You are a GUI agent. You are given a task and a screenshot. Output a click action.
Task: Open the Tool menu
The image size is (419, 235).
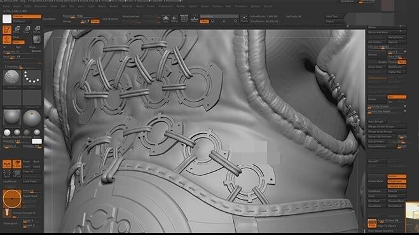point(228,6)
